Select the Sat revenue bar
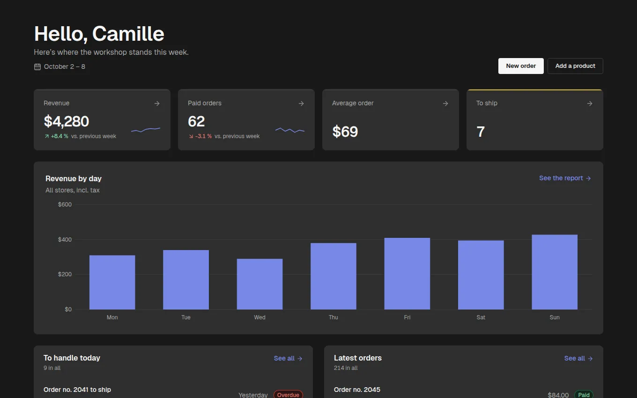Image resolution: width=637 pixels, height=398 pixels. tap(481, 275)
